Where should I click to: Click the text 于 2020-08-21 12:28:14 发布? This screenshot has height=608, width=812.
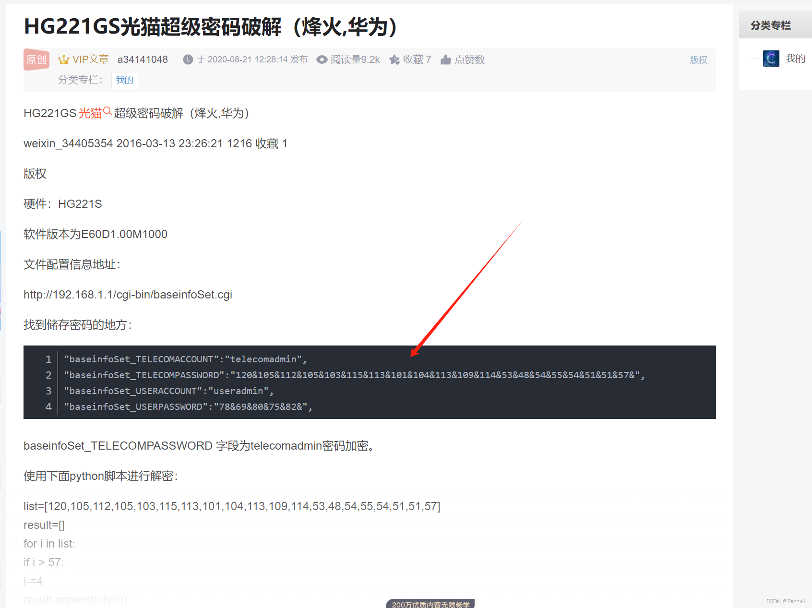[x=252, y=60]
